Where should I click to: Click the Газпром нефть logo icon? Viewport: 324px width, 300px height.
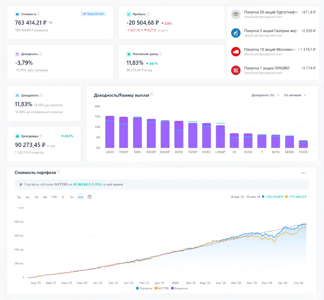point(236,33)
